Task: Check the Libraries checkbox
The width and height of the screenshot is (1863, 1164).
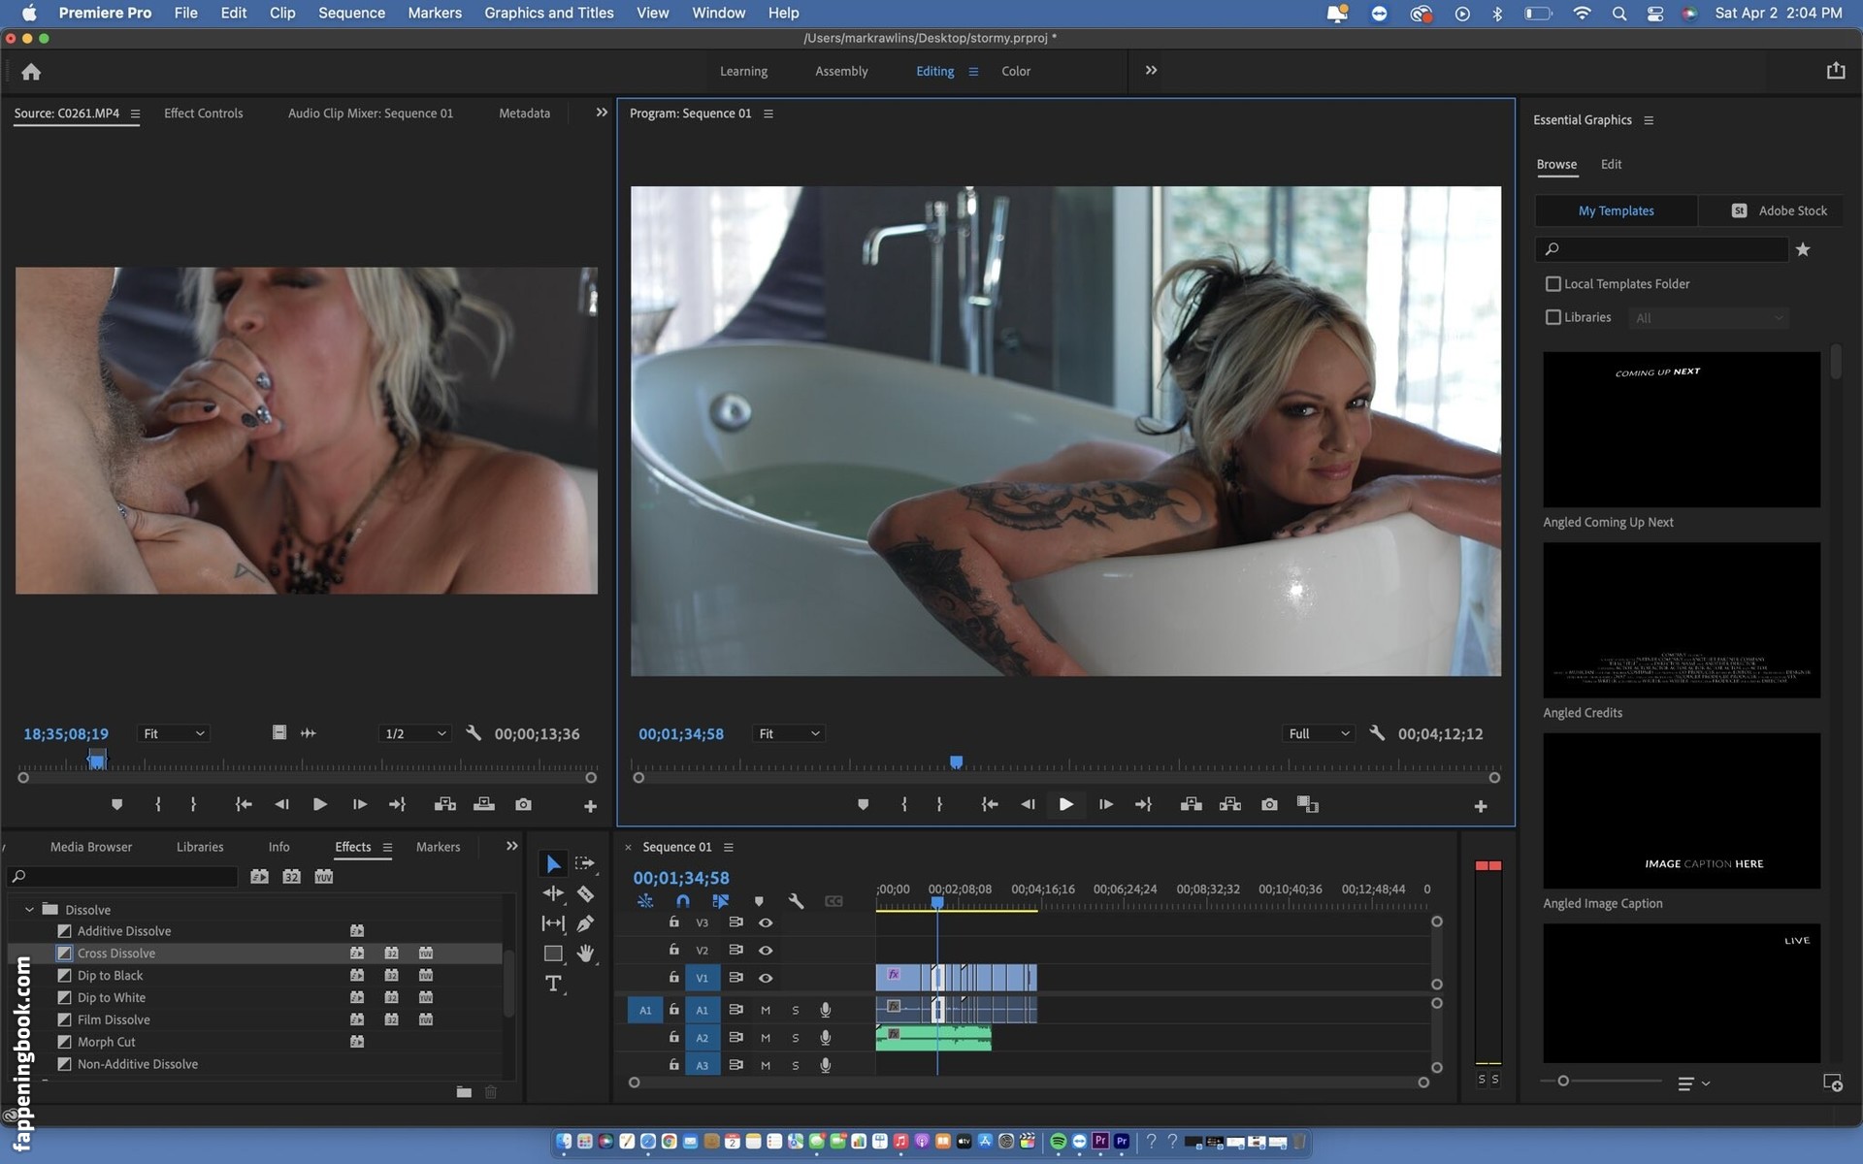Action: (1553, 317)
